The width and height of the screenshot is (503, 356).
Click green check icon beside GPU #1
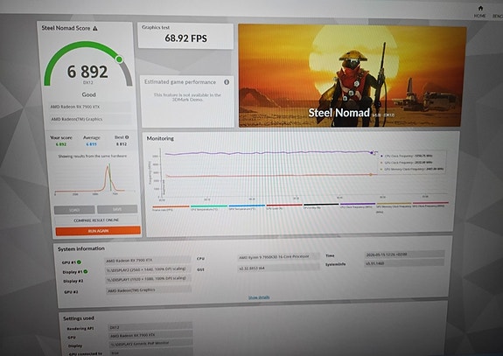79,262
